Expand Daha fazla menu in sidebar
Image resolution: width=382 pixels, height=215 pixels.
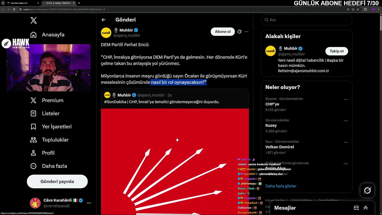[x=49, y=166]
